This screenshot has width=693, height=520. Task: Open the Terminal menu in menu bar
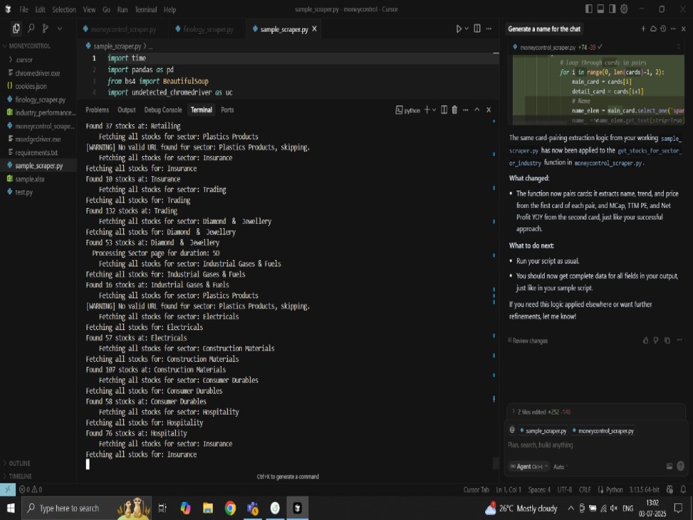coord(146,9)
